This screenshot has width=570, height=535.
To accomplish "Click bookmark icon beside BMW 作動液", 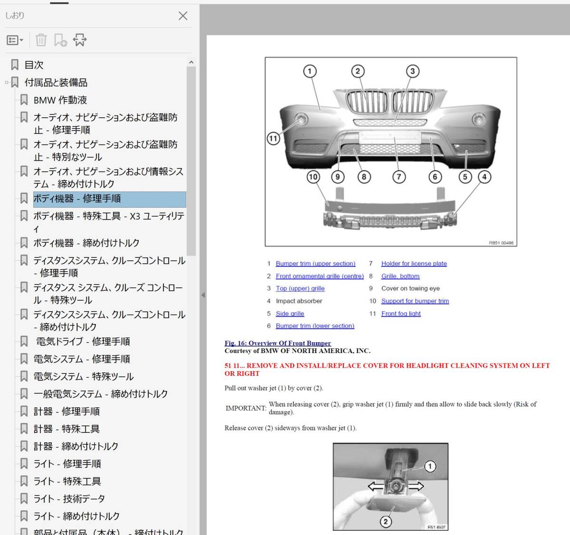I will (x=24, y=100).
